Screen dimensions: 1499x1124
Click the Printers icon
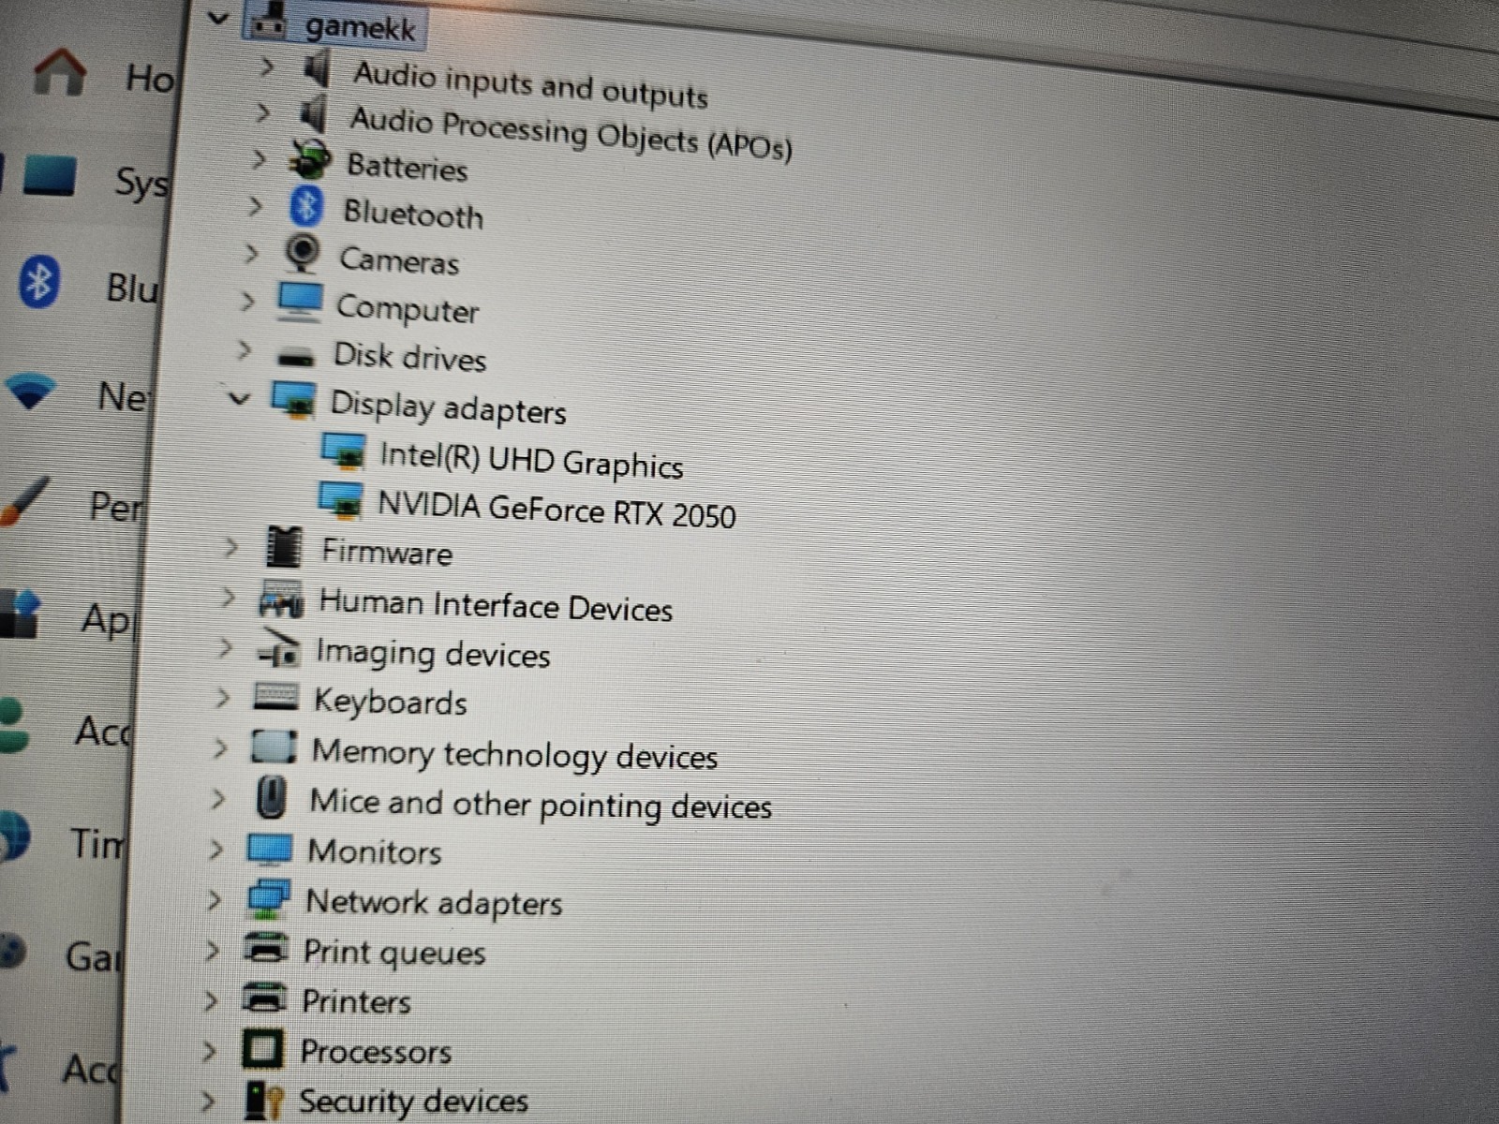click(x=263, y=998)
